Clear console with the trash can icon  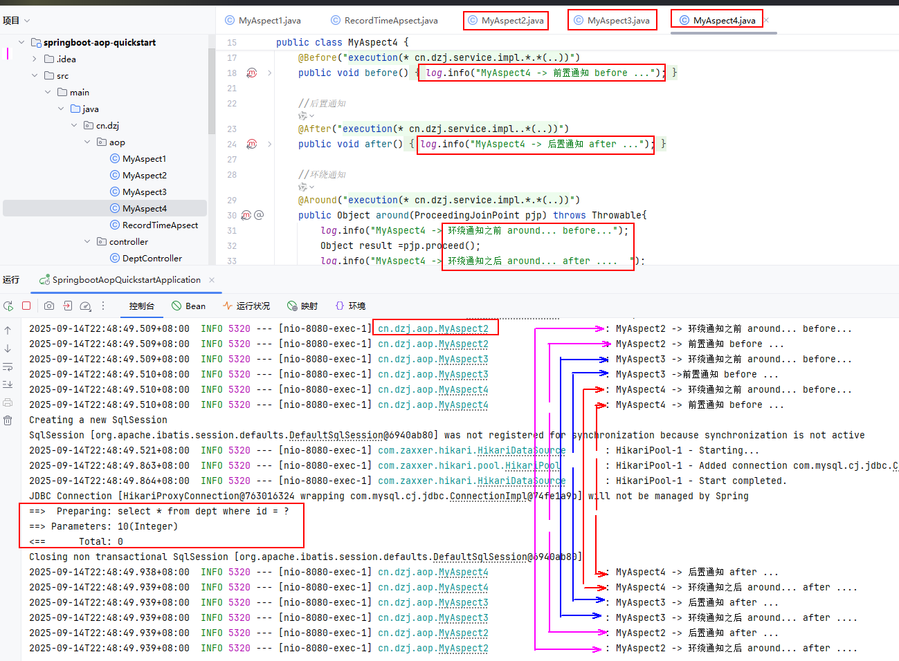pyautogui.click(x=8, y=420)
